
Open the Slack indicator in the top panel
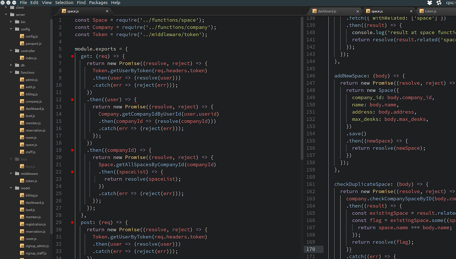click(439, 2)
